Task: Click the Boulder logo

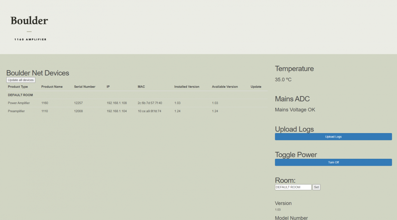Action: coord(29,21)
